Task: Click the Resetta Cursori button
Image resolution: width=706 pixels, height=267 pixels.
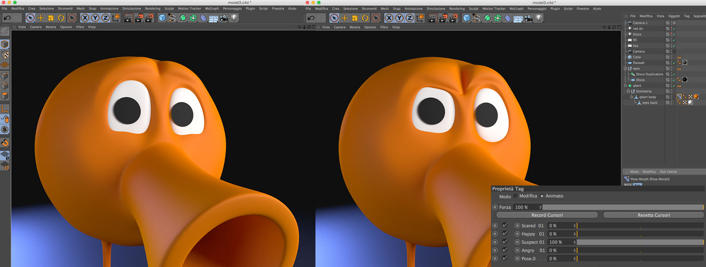Action: (x=653, y=215)
